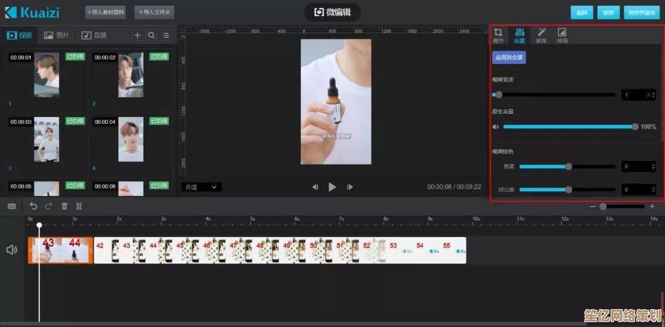Adjust the 对比度 value stepper

[x=653, y=190]
